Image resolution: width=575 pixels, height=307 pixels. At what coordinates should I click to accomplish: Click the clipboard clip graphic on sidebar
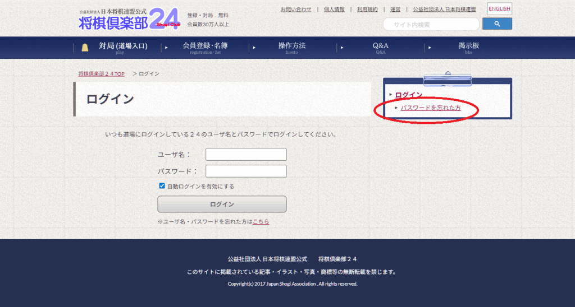click(x=447, y=80)
